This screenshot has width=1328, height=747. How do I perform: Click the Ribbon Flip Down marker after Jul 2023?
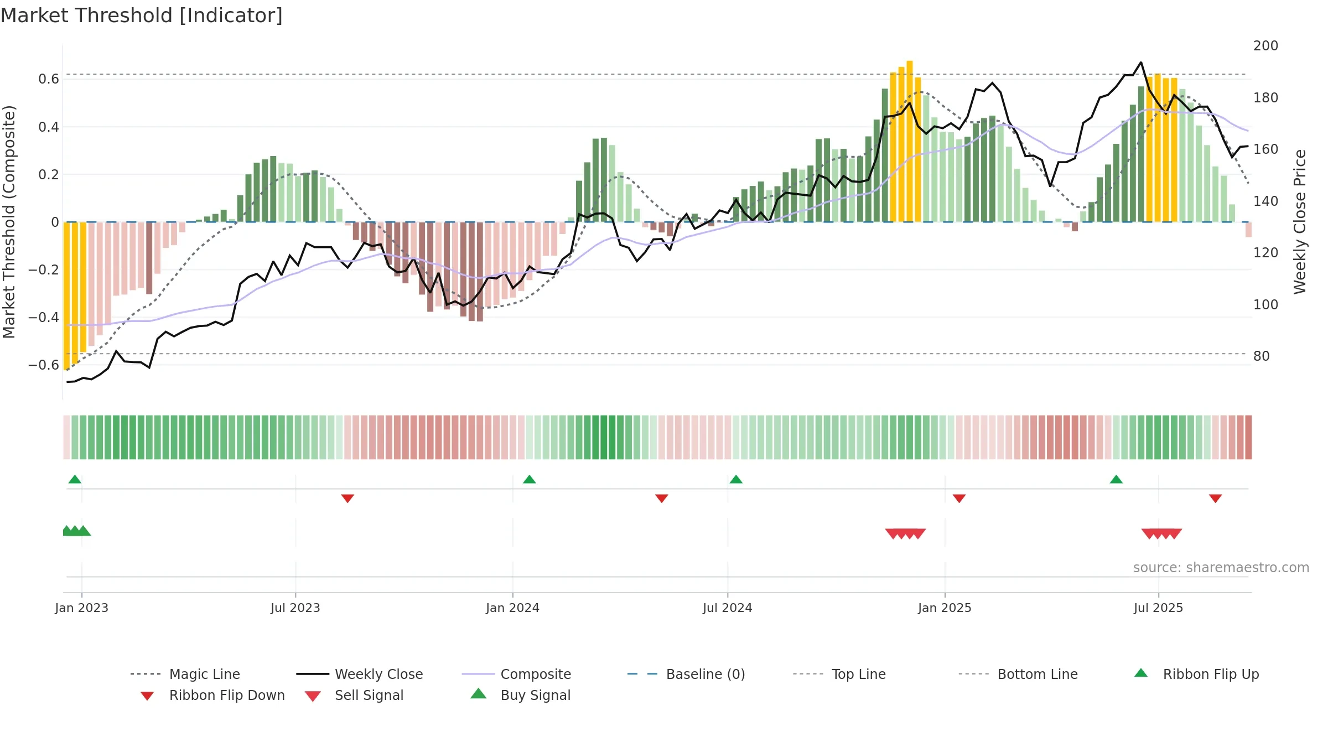[x=347, y=499]
